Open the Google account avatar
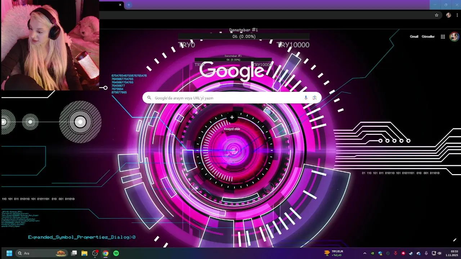 click(x=454, y=37)
